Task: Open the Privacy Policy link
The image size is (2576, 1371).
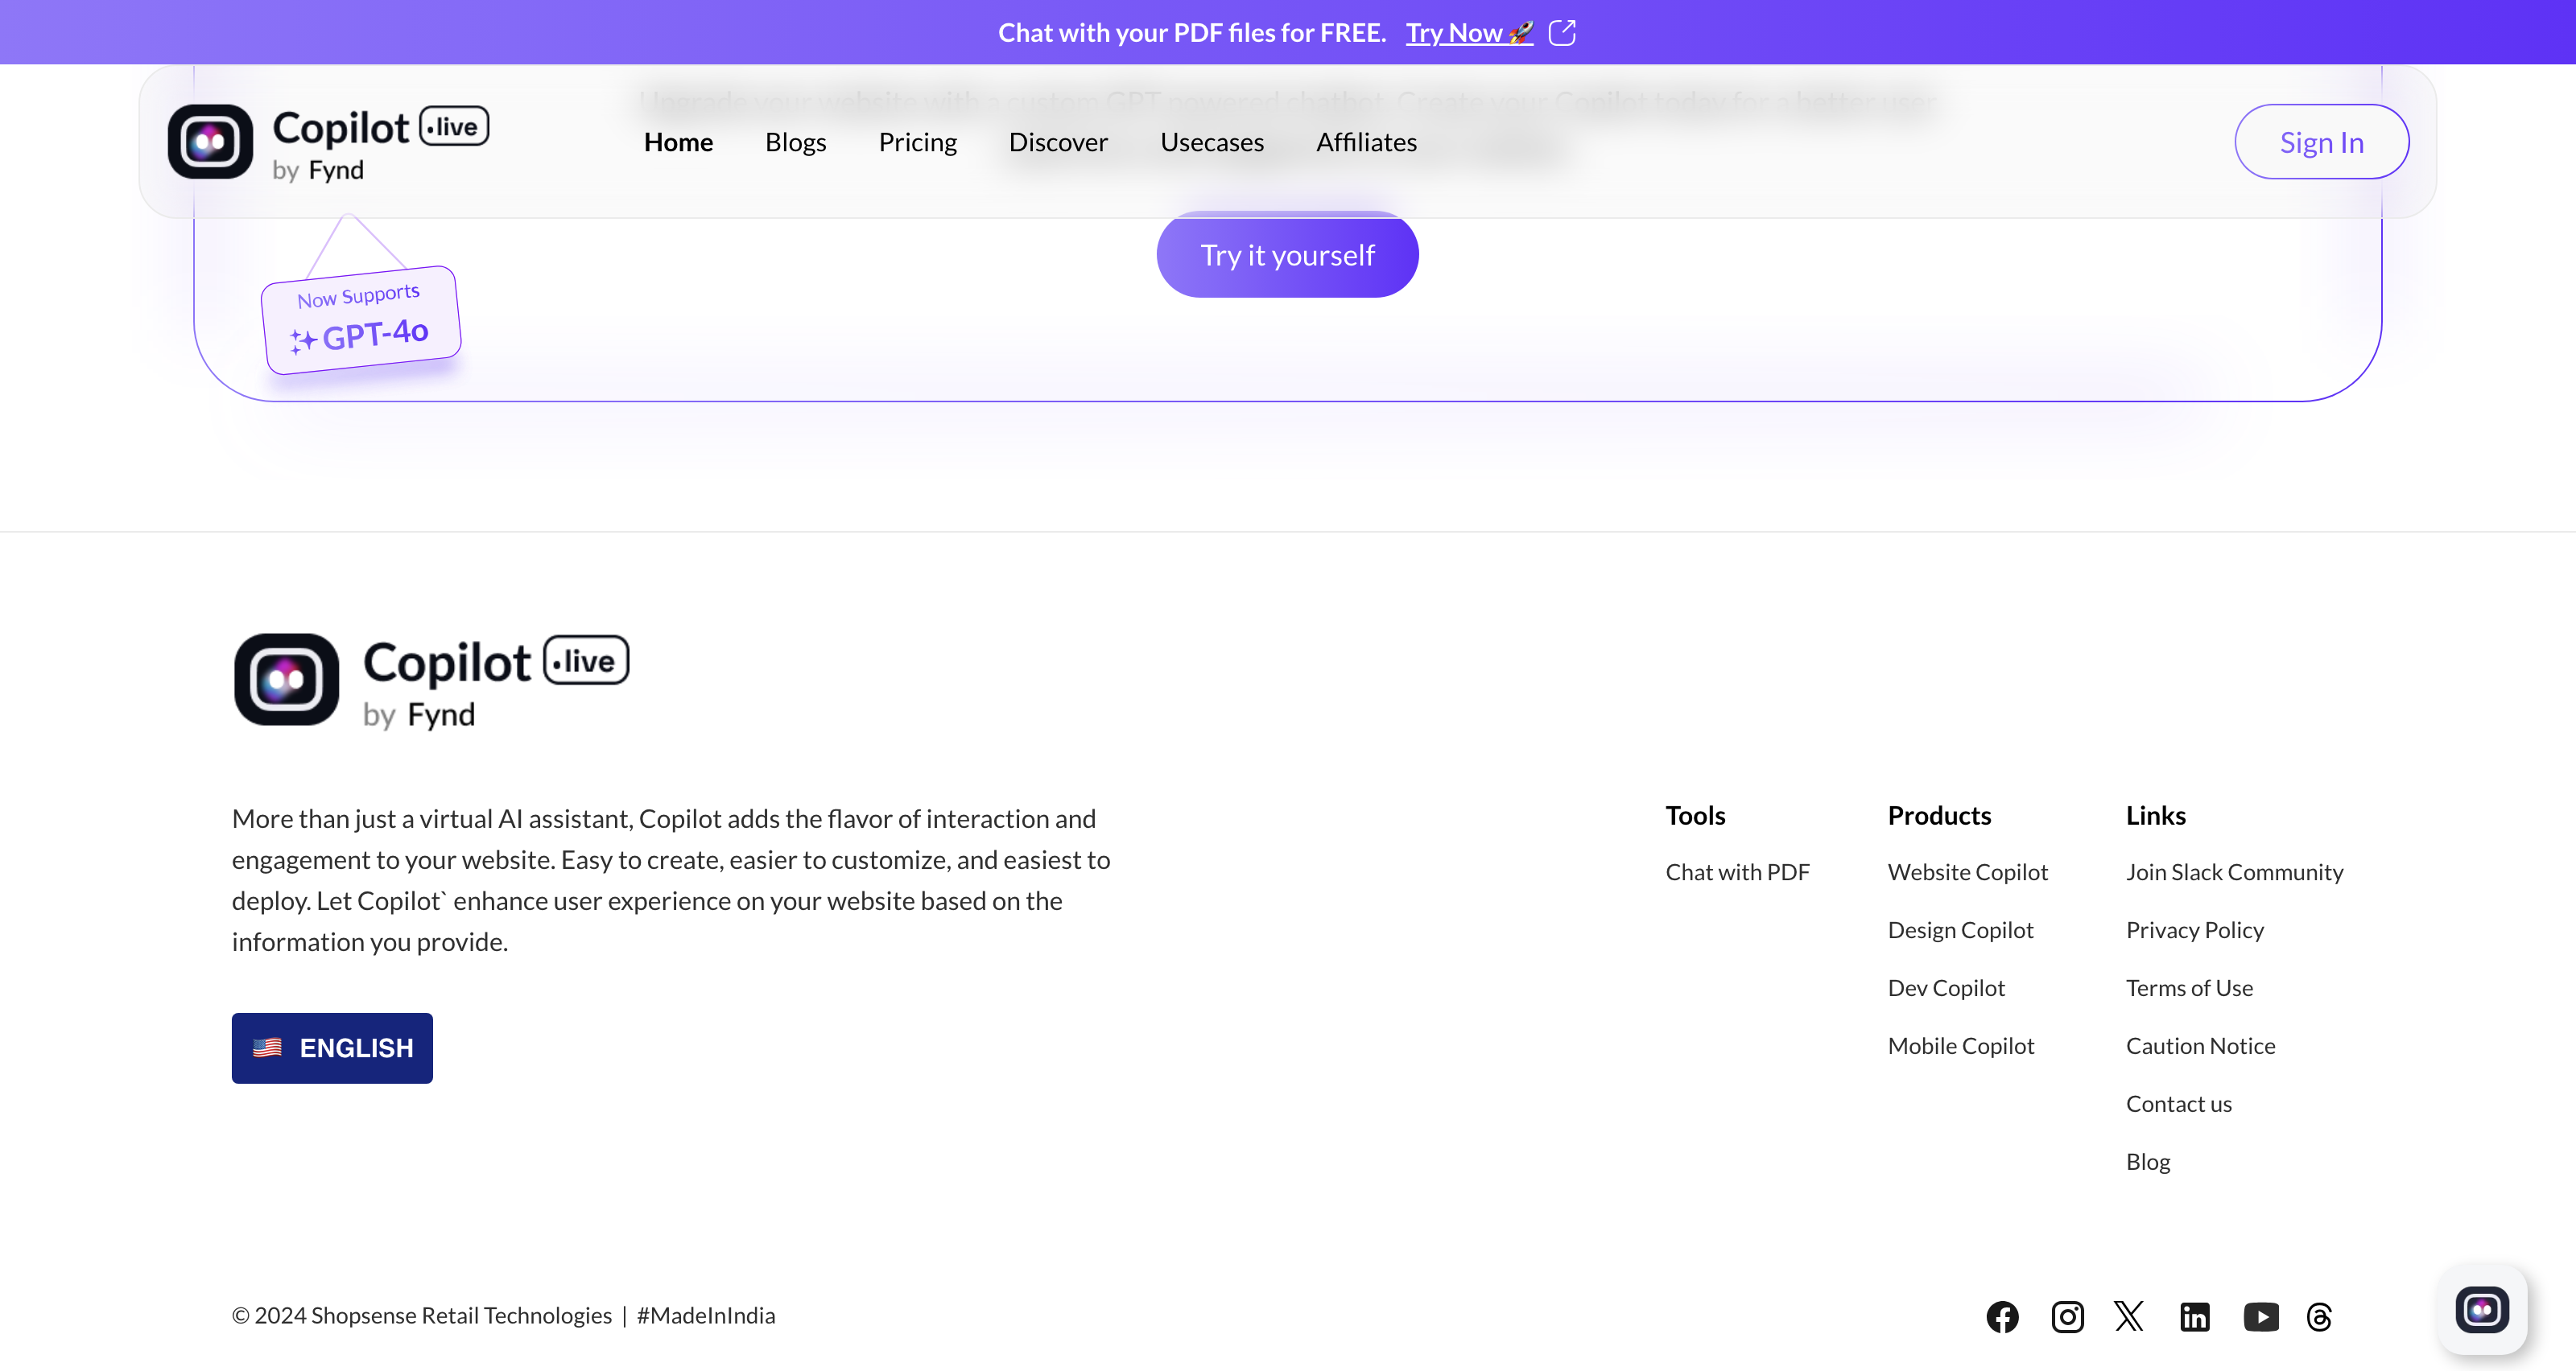Action: coord(2195,930)
